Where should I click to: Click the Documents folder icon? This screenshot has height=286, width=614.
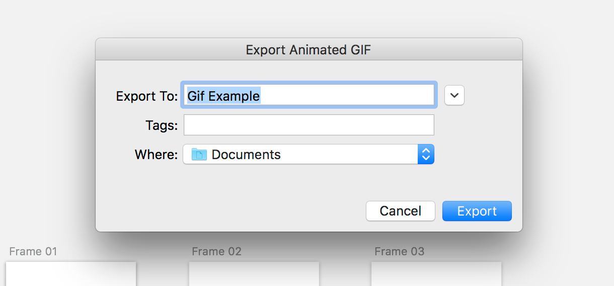pos(199,155)
